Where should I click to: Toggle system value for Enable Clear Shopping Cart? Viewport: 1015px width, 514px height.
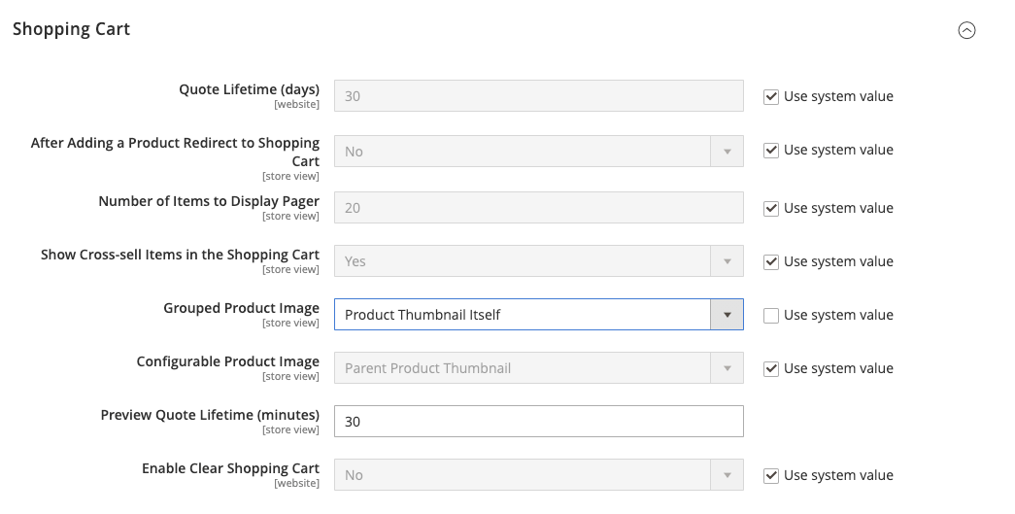pyautogui.click(x=771, y=476)
